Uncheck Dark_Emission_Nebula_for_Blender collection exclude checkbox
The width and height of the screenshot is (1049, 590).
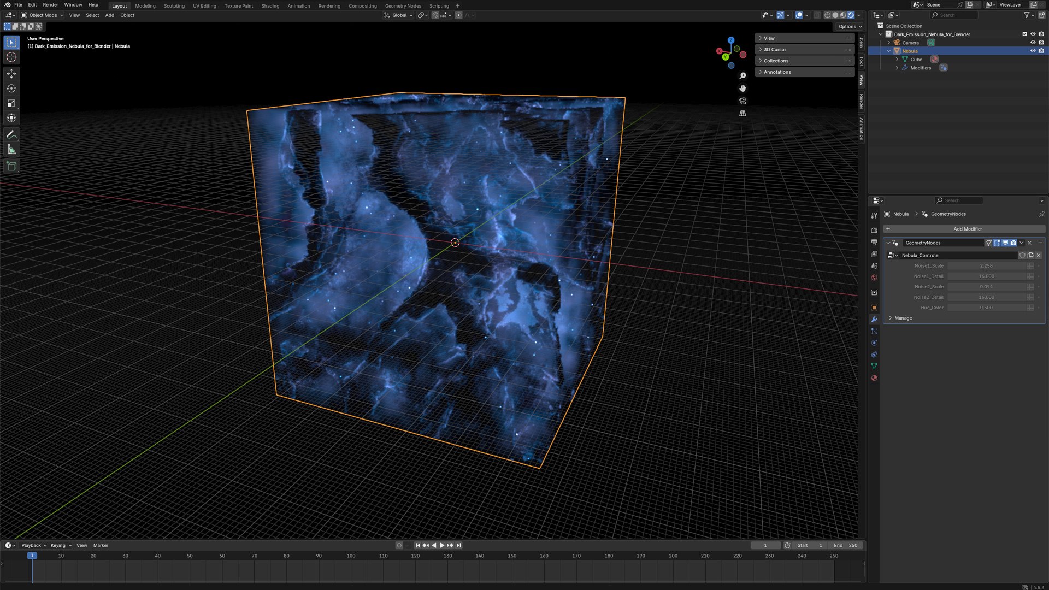[x=1024, y=34]
